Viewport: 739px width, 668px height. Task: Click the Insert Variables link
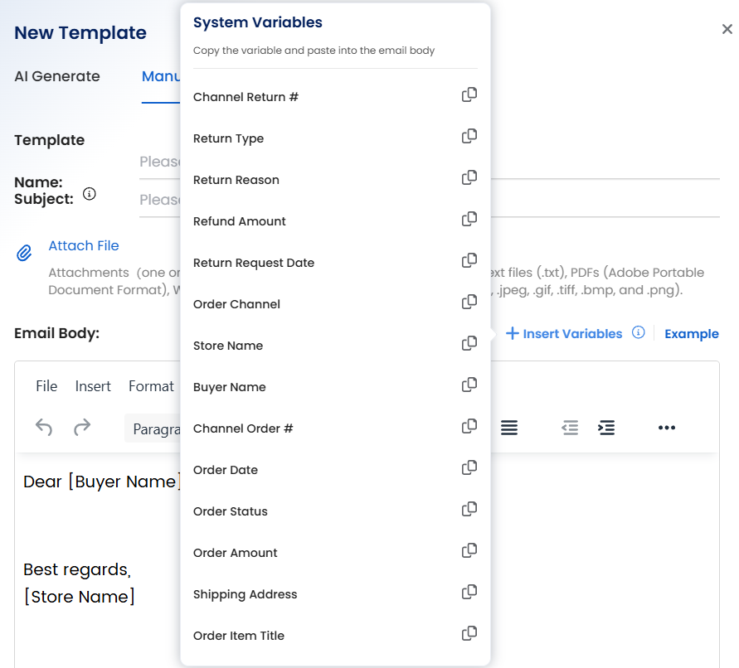click(564, 334)
